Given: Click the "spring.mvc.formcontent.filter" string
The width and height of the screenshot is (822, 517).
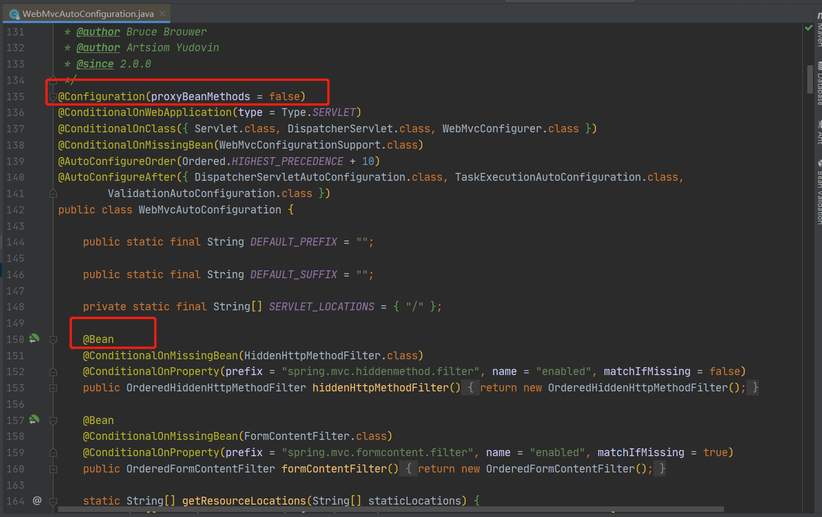Looking at the screenshot, I should coord(377,452).
